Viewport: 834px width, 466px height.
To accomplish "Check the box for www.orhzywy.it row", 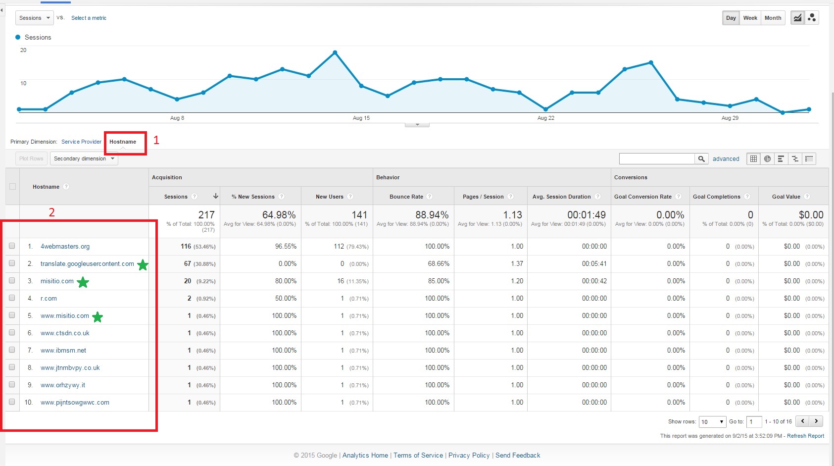I will (x=12, y=385).
